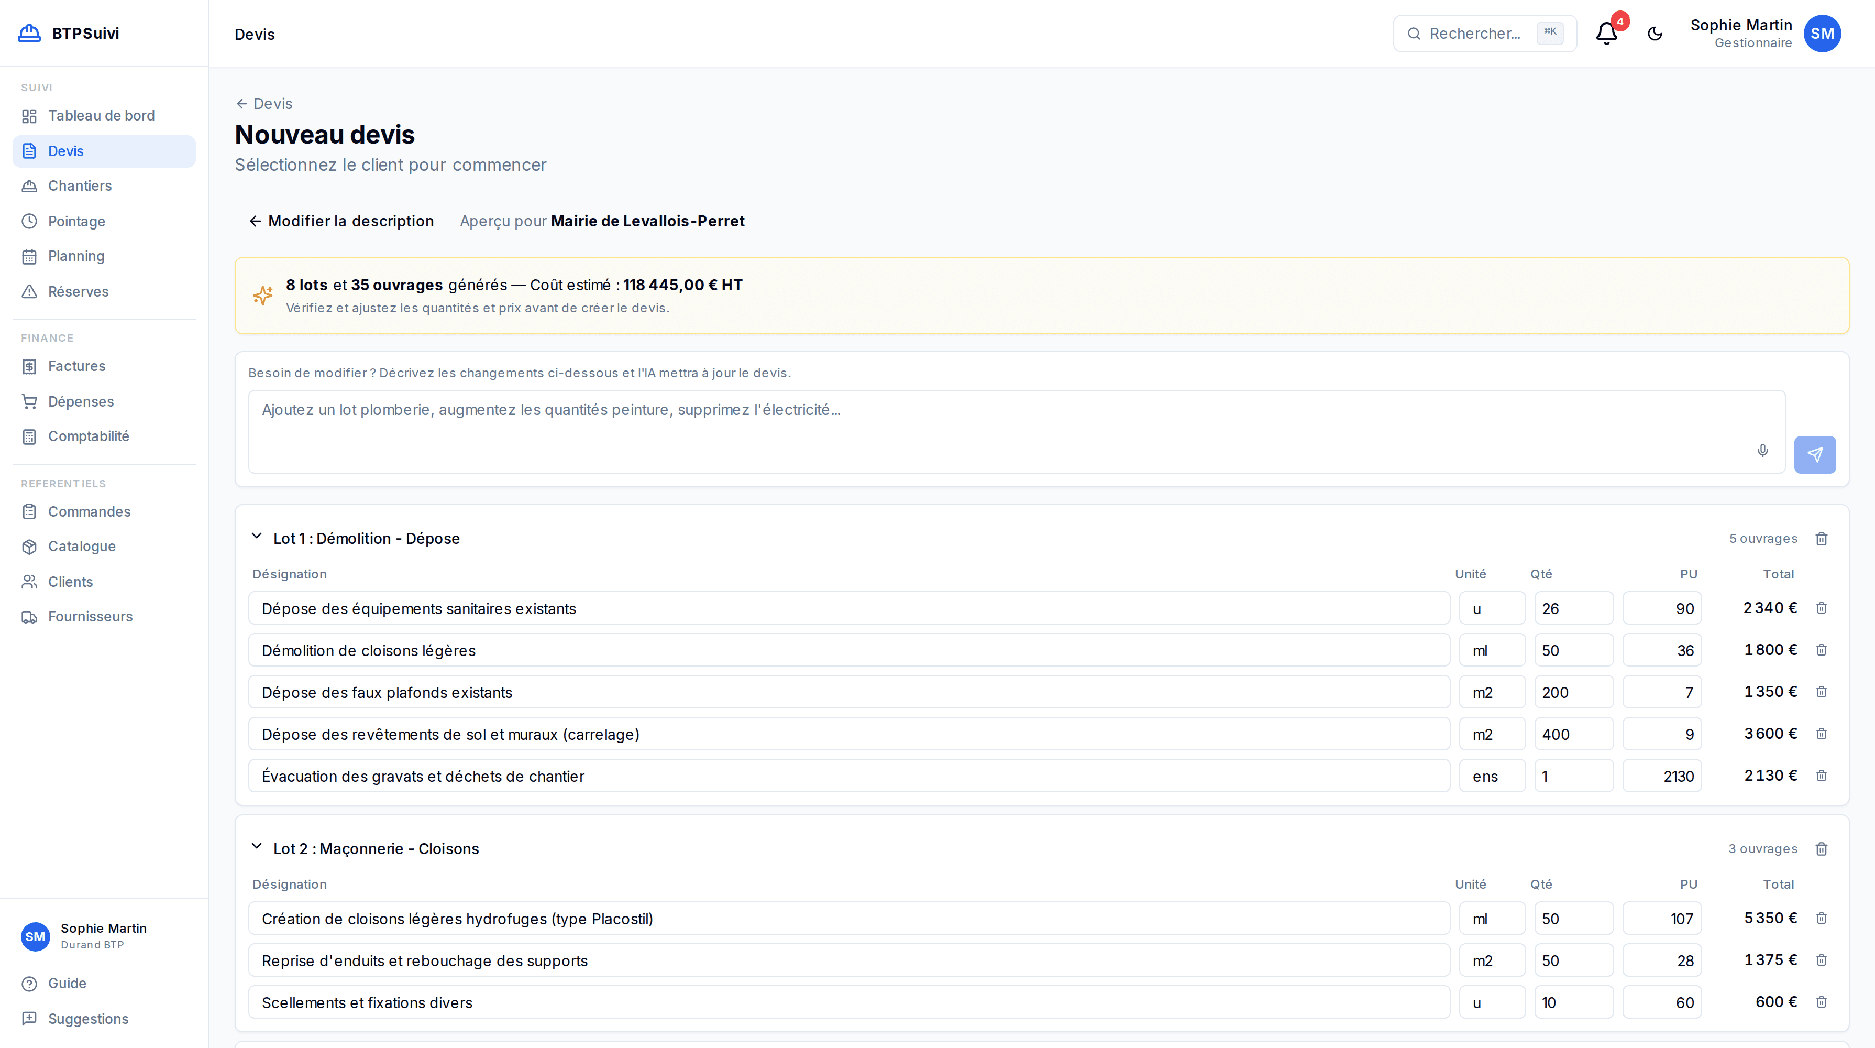Viewport: 1875px width, 1048px height.
Task: Delete Lot 2 Maçonnerie - Cloisons
Action: [x=1821, y=848]
